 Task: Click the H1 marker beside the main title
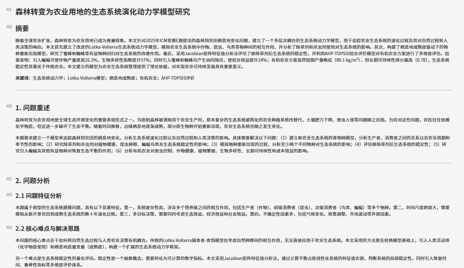(9, 10)
